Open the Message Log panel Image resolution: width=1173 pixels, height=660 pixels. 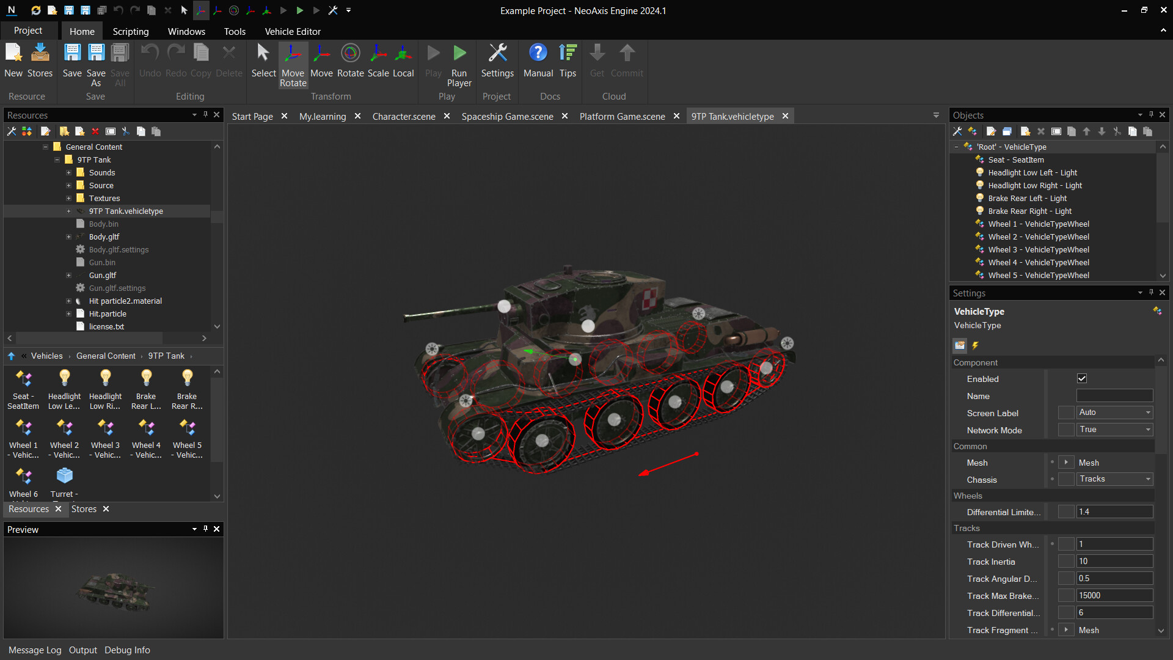[x=35, y=650]
